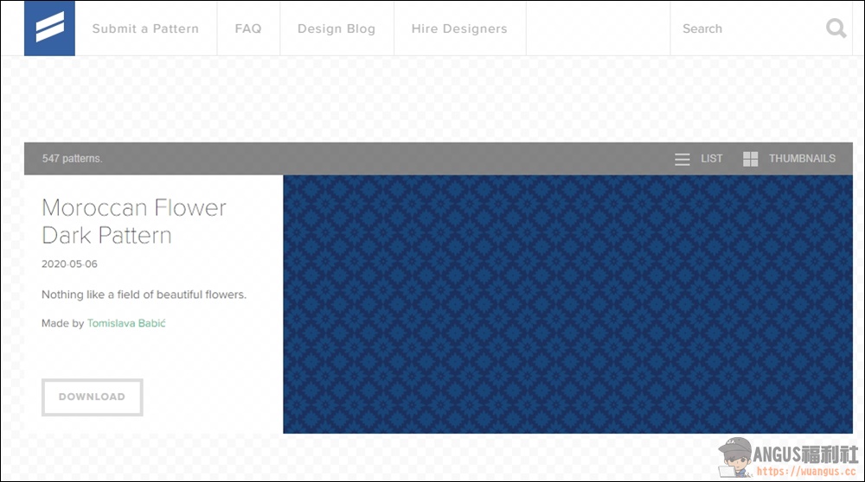Focus the Search text field
The width and height of the screenshot is (865, 482).
click(747, 29)
